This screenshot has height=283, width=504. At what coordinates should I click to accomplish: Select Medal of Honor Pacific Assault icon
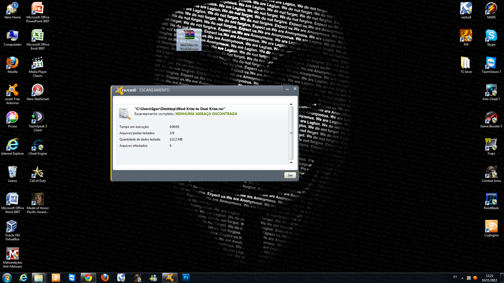[38, 203]
